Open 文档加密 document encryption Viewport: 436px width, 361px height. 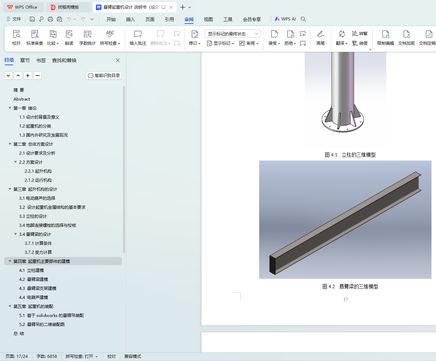coord(406,38)
